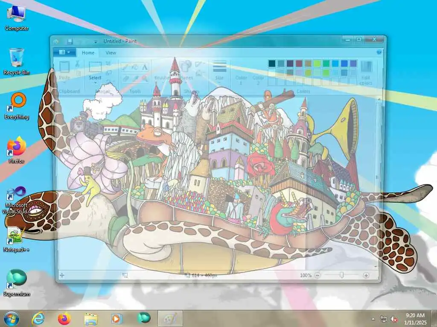Click the volume icon in the tray

(394, 319)
